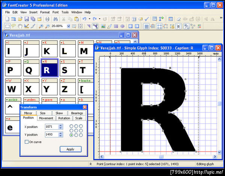Click the glyph editor scroll down arrow

219,152
